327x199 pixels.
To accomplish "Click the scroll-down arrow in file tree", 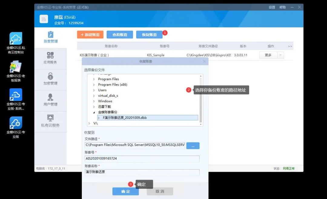I will click(201, 124).
